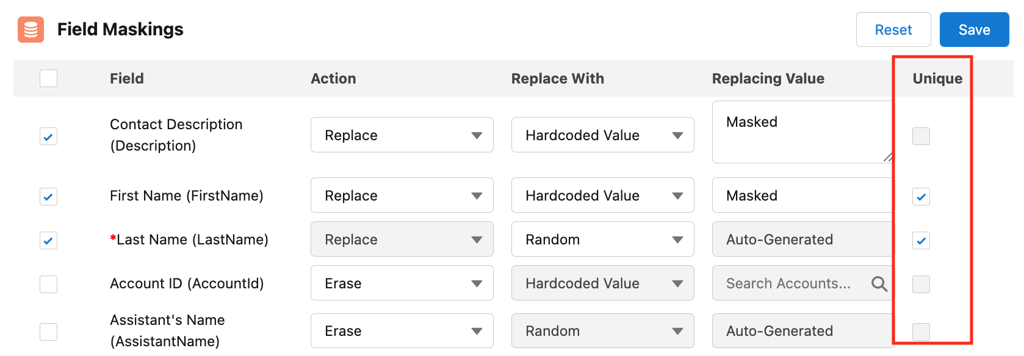1024x356 pixels.
Task: Open the Random dropdown for Last Name
Action: click(x=602, y=240)
